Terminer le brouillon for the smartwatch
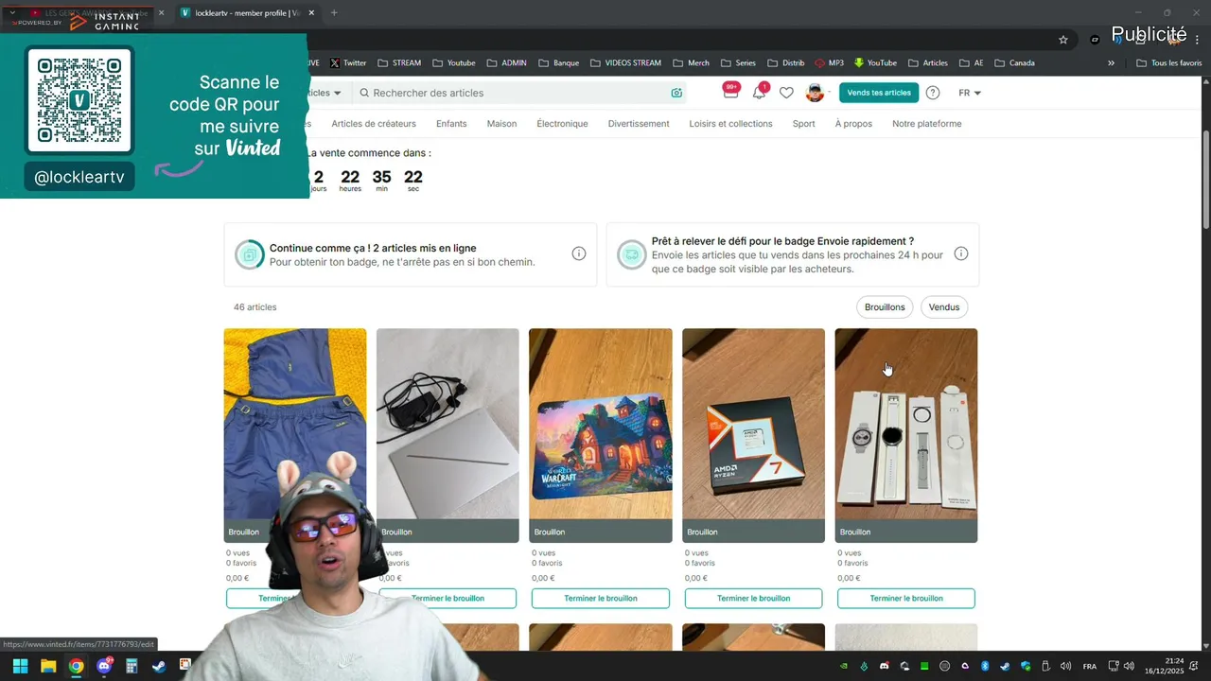The width and height of the screenshot is (1211, 681). coord(906,598)
